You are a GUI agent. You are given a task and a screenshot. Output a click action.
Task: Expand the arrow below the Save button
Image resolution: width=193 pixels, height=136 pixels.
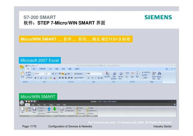[34, 114]
